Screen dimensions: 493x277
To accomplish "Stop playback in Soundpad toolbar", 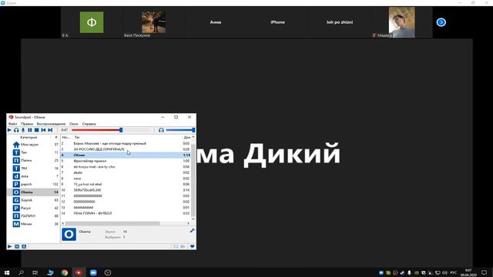I will [36, 130].
